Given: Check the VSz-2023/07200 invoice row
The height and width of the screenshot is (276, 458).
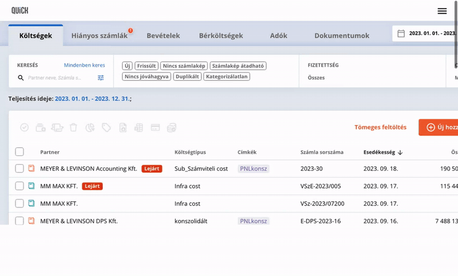Looking at the screenshot, I should [x=19, y=203].
